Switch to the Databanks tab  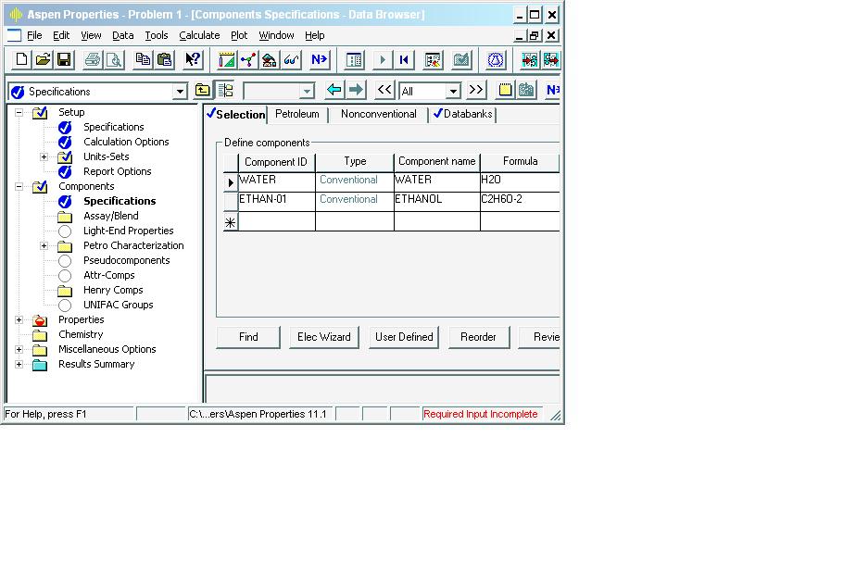pos(463,114)
